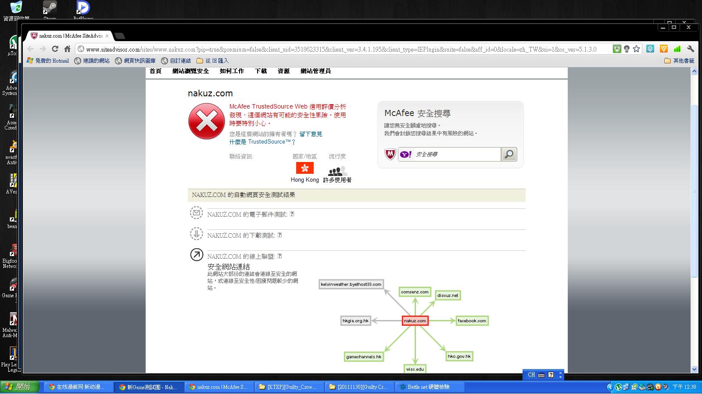Switch to the nakuz.com McAfee SiteAdvisor tab
This screenshot has width=702, height=394.
pos(69,36)
